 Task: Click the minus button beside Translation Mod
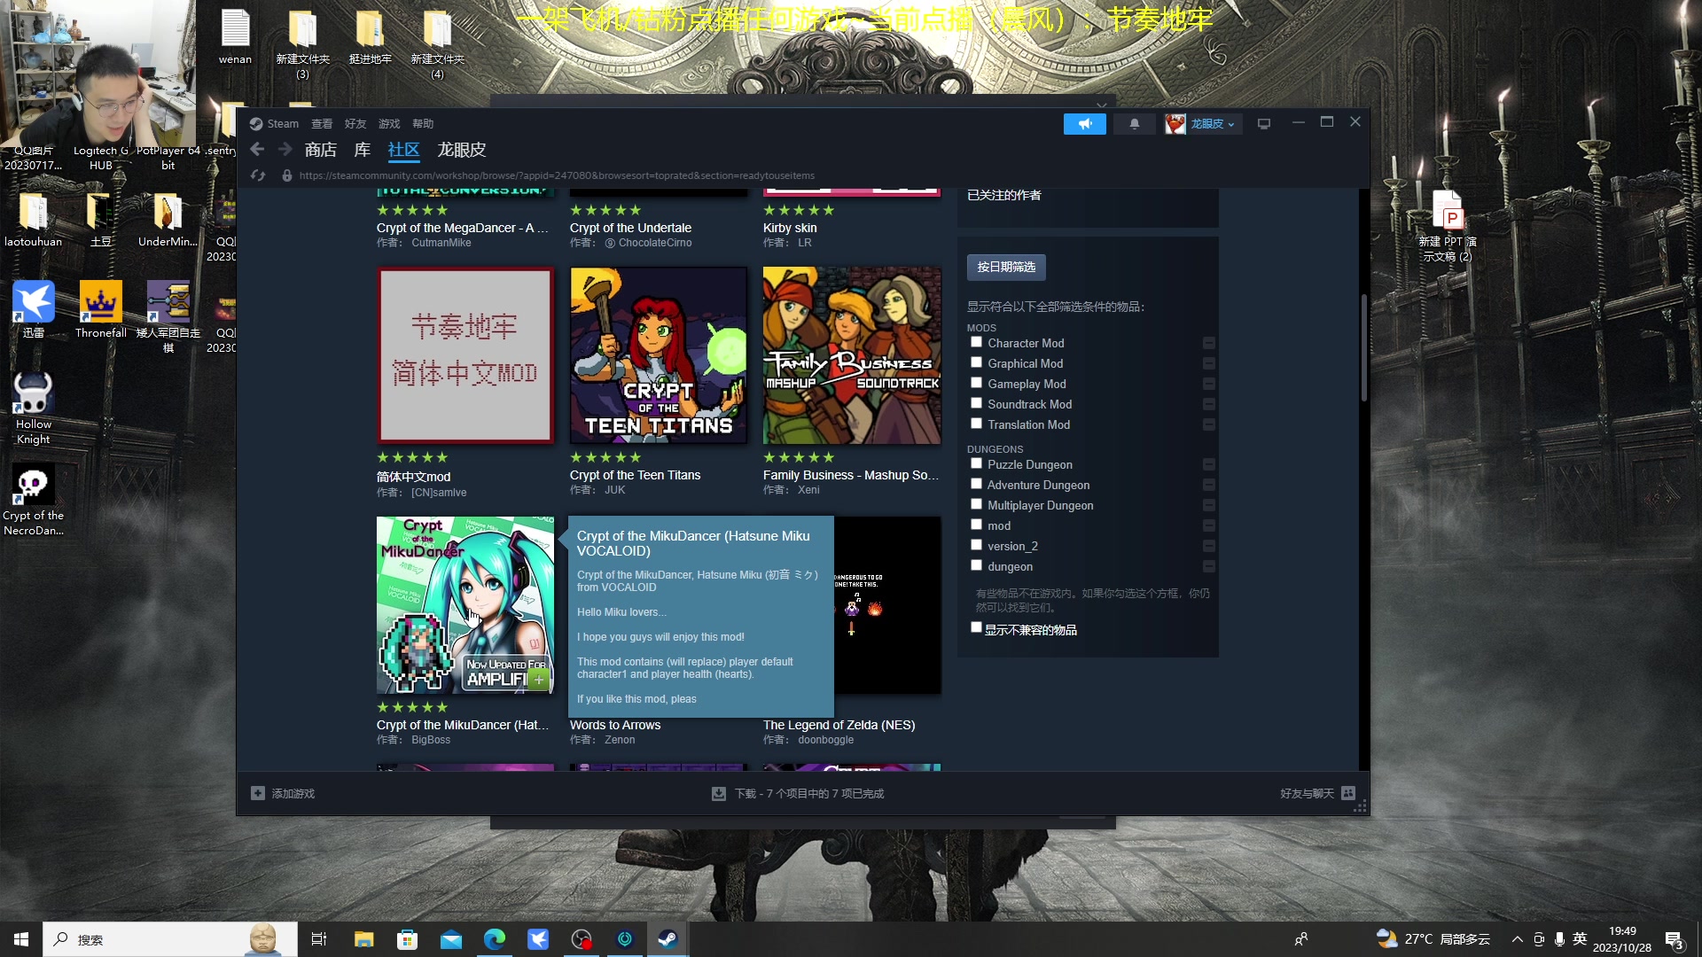pos(1208,424)
